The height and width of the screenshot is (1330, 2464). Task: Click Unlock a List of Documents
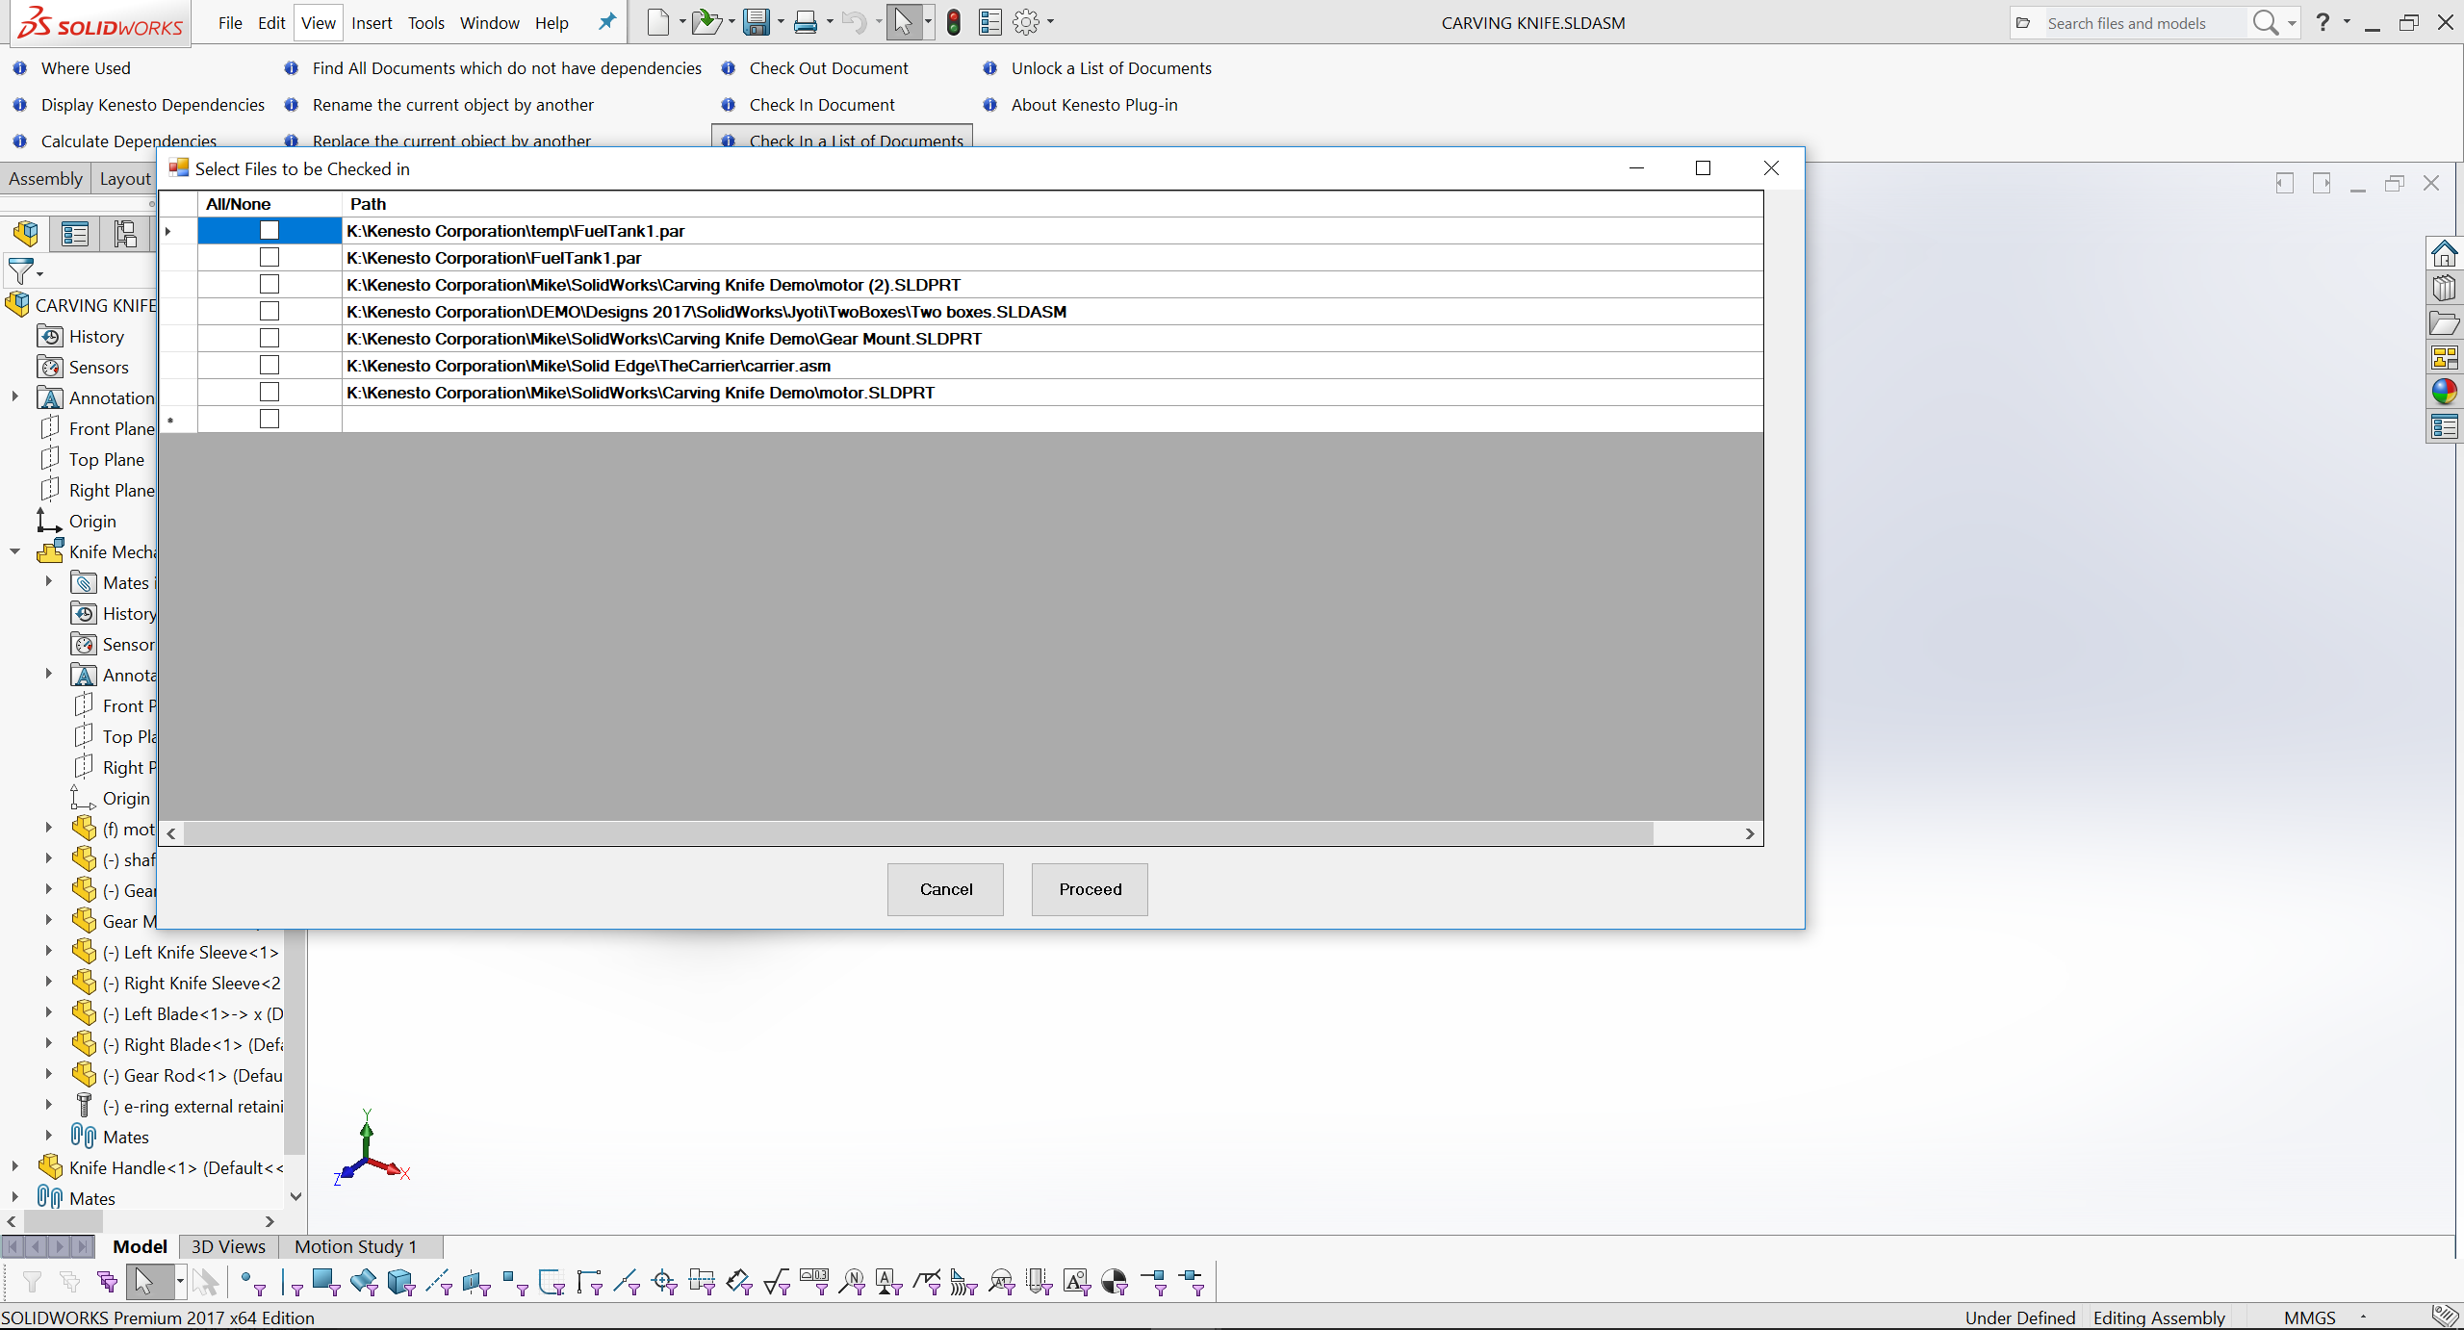(1111, 68)
